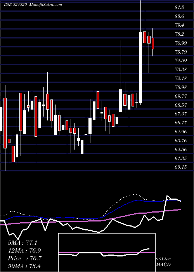Screen dimensions: 194x272
Task: Select the 81.8 price axis label
Action: click(x=179, y=7)
